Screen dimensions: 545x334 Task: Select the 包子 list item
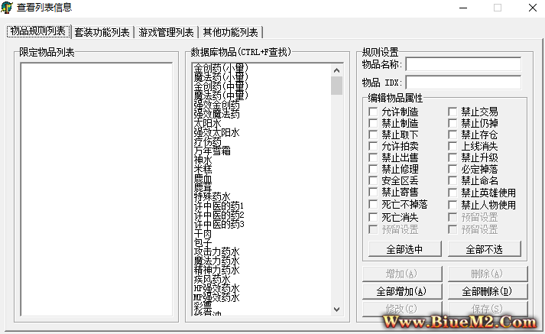coord(203,242)
